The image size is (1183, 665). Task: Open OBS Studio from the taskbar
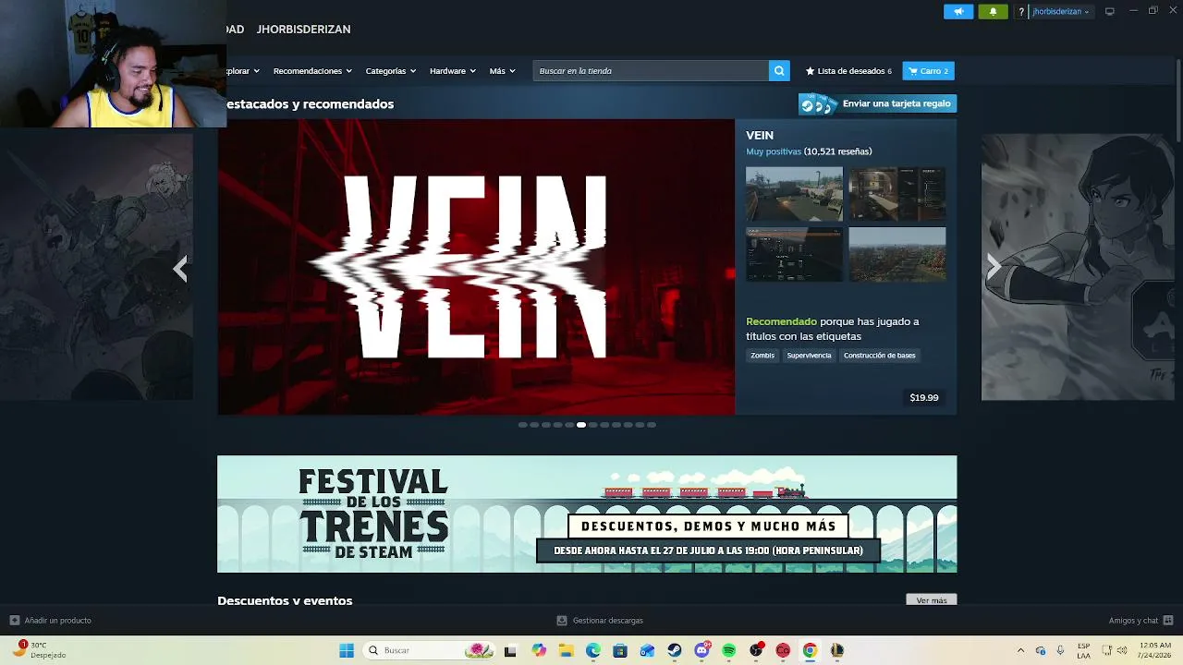click(x=756, y=650)
